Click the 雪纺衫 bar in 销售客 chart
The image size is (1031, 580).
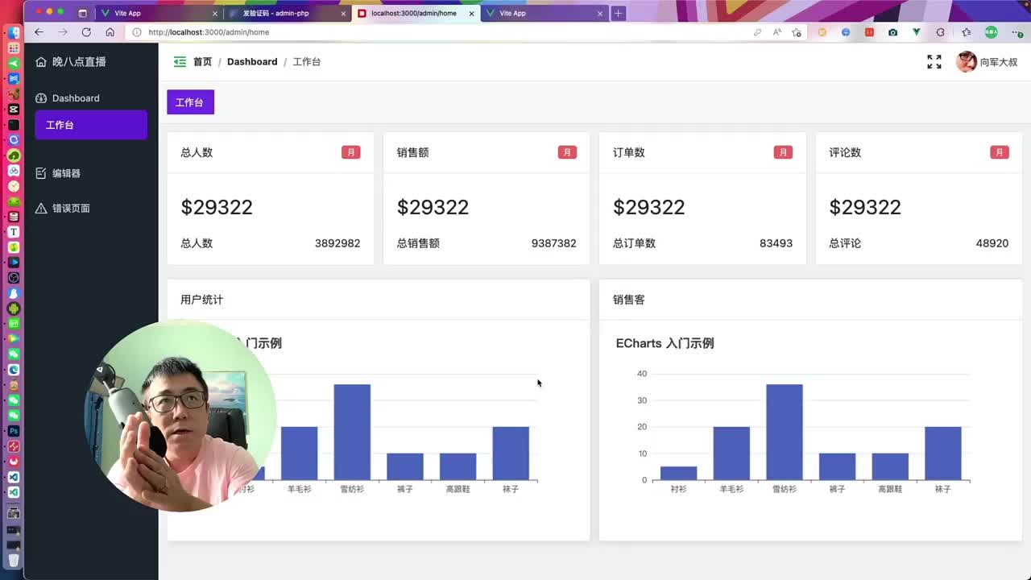click(x=784, y=432)
